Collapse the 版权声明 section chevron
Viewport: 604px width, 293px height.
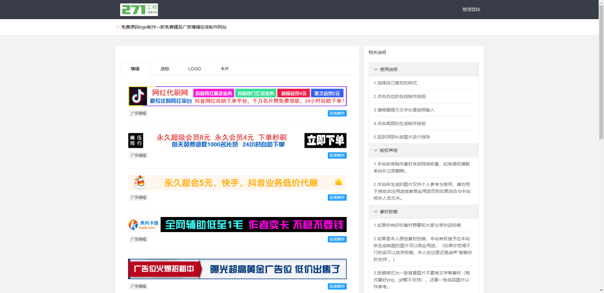point(376,150)
